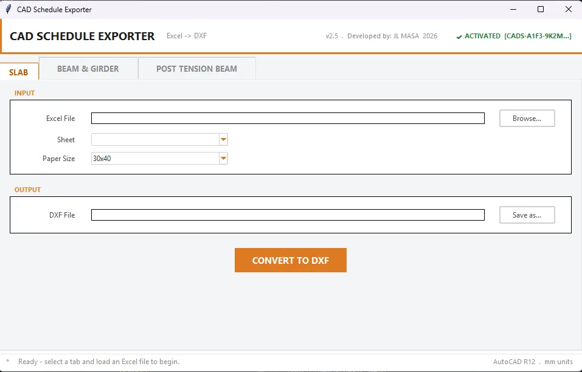Maximize the CAD Schedule Exporter window
582x372 pixels.
[x=541, y=9]
